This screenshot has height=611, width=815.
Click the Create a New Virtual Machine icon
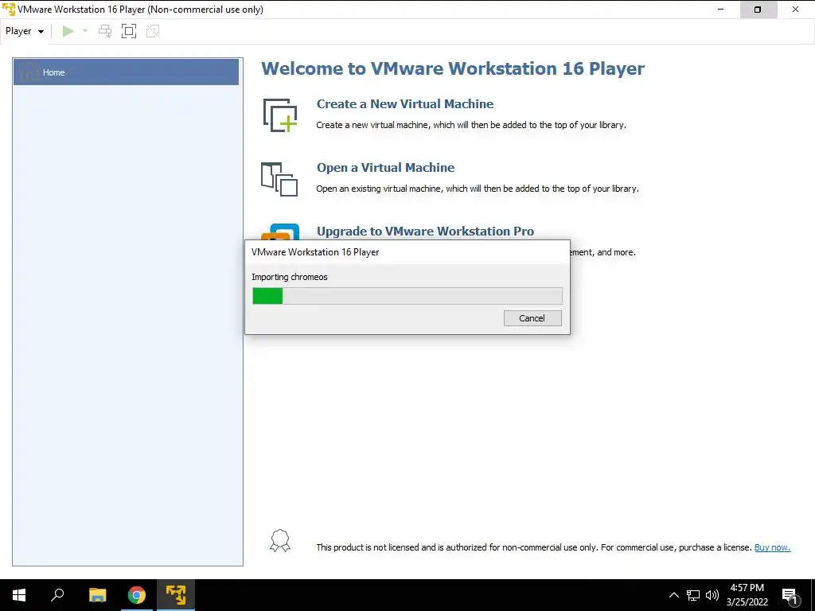(280, 115)
